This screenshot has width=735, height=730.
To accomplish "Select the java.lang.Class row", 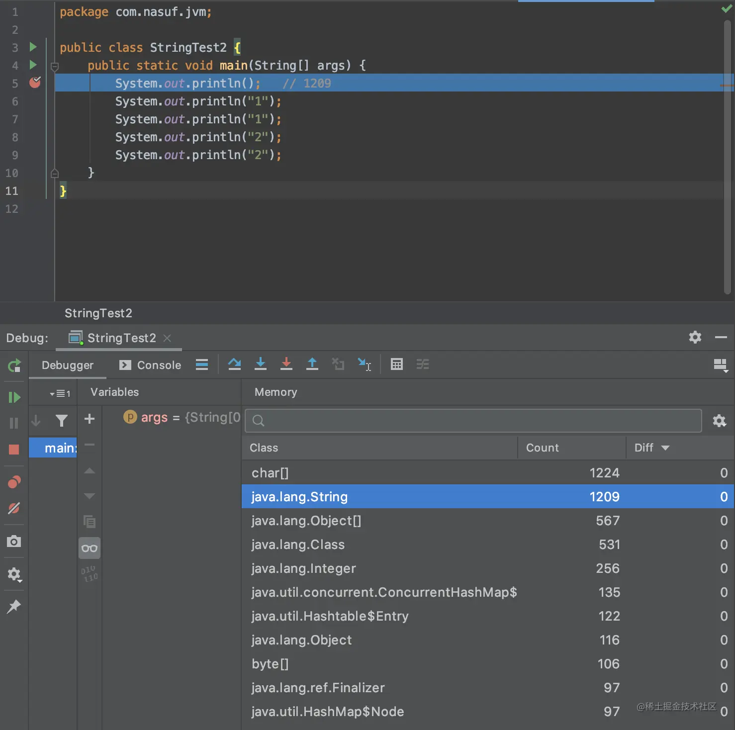I will click(x=488, y=545).
